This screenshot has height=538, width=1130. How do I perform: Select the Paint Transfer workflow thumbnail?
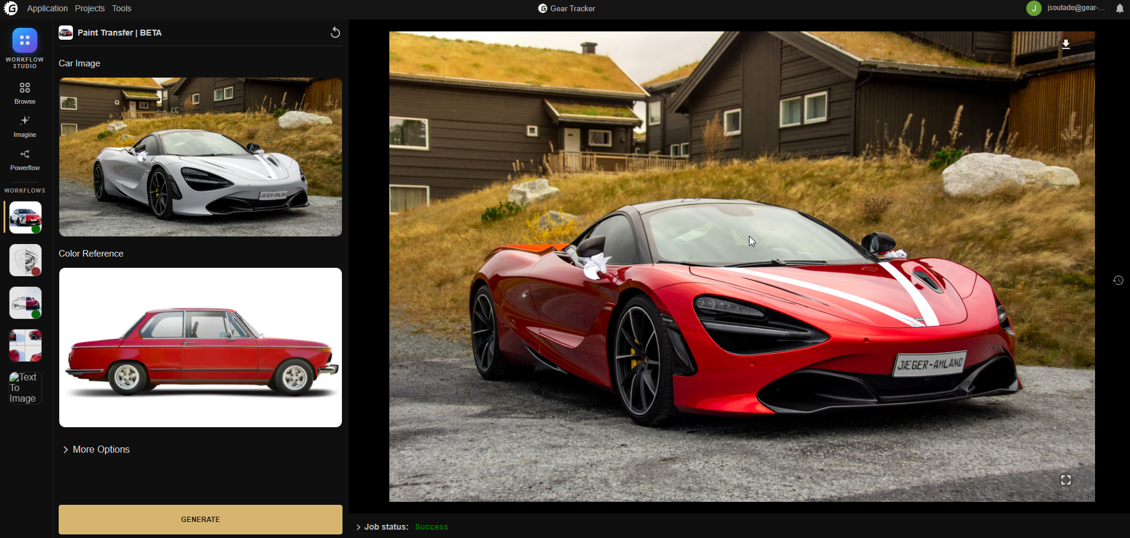25,217
